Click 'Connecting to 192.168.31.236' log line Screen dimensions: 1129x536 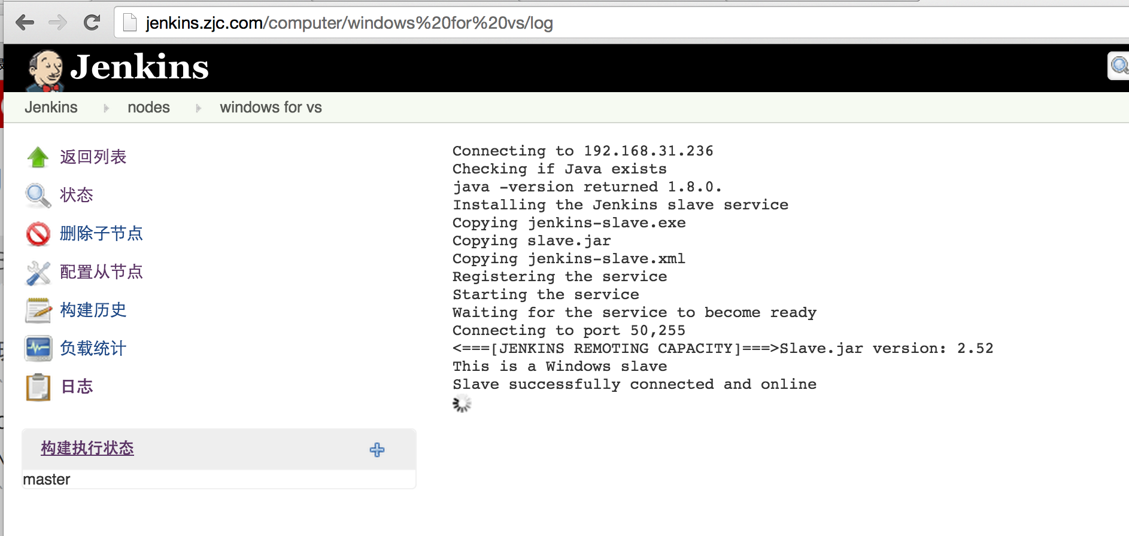coord(583,151)
